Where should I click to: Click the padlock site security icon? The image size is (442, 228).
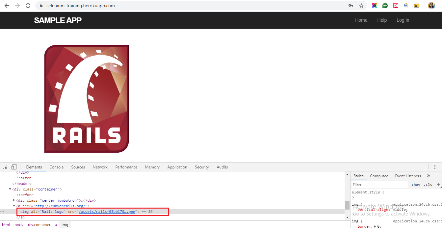[41, 6]
